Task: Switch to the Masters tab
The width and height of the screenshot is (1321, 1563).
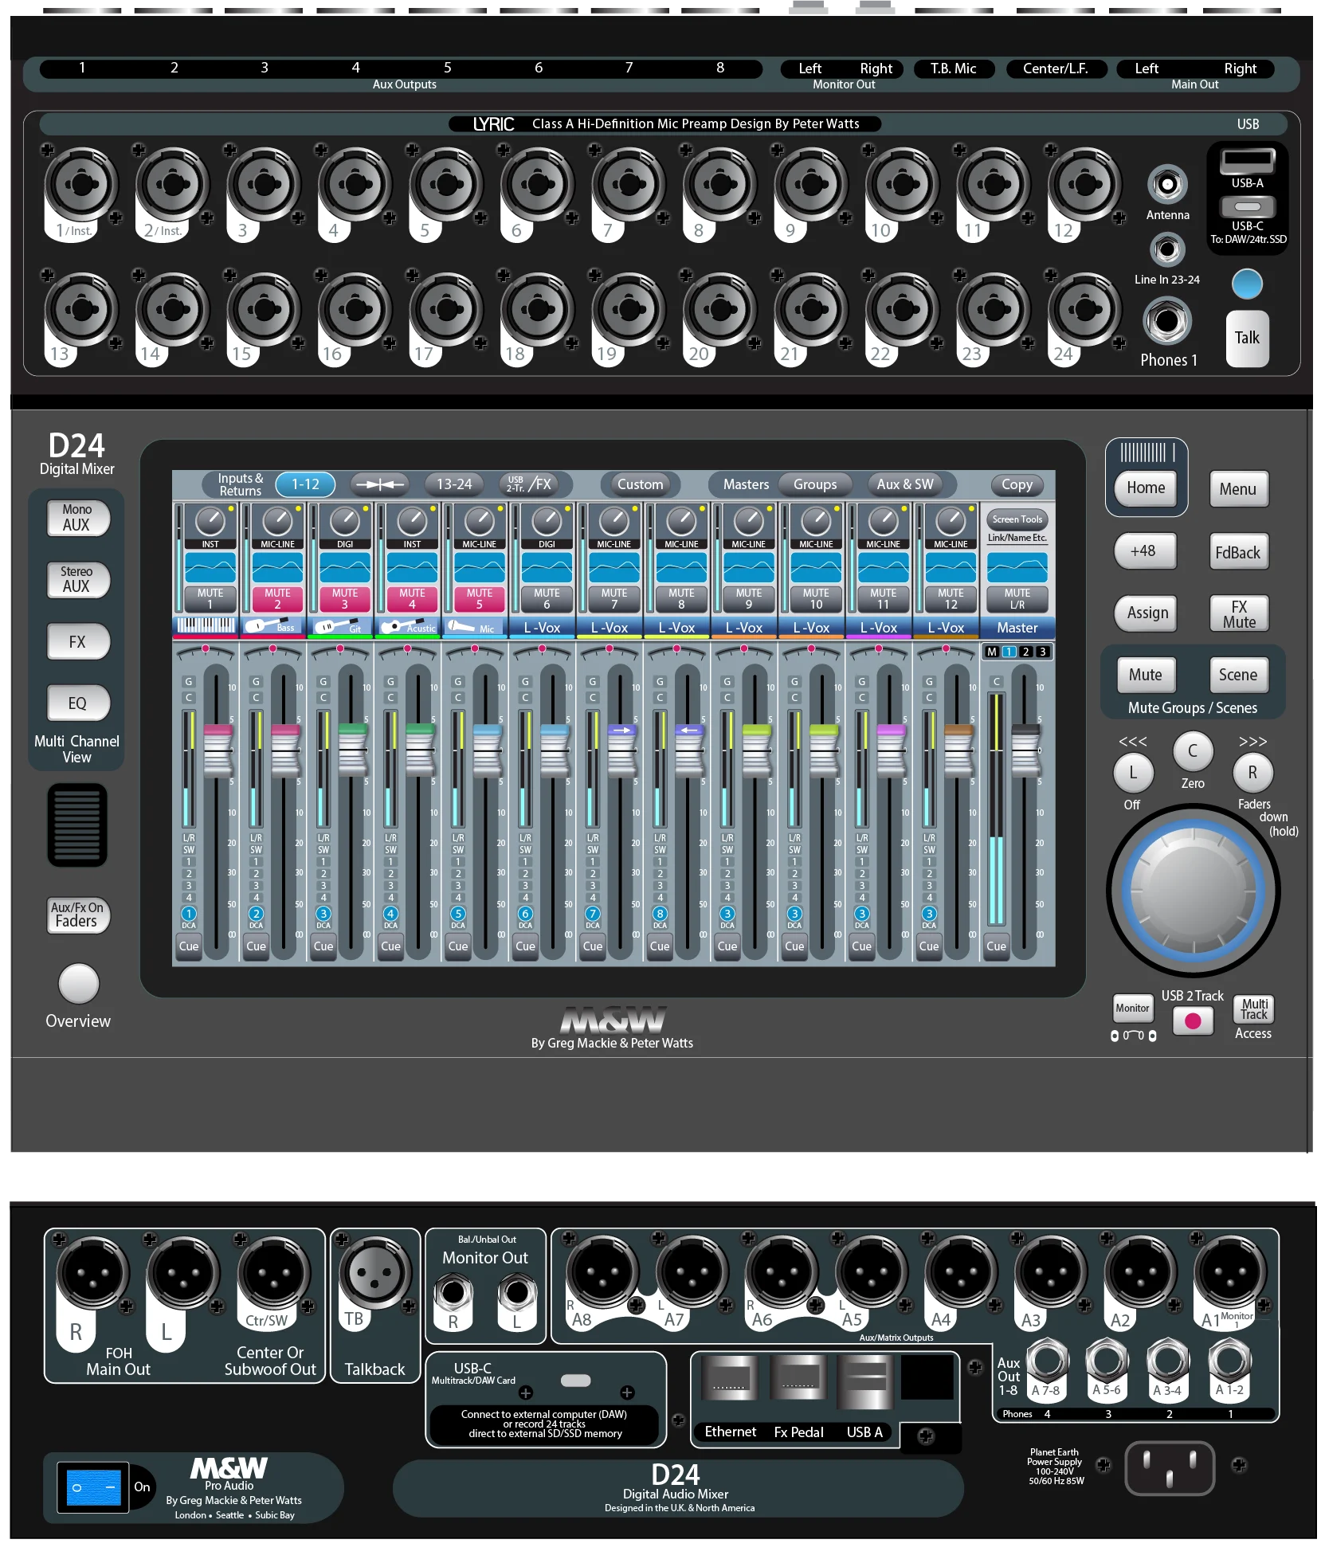Action: click(746, 484)
